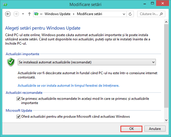Minimize the Modificare setări window
The height and width of the screenshot is (137, 171).
(x=145, y=4)
